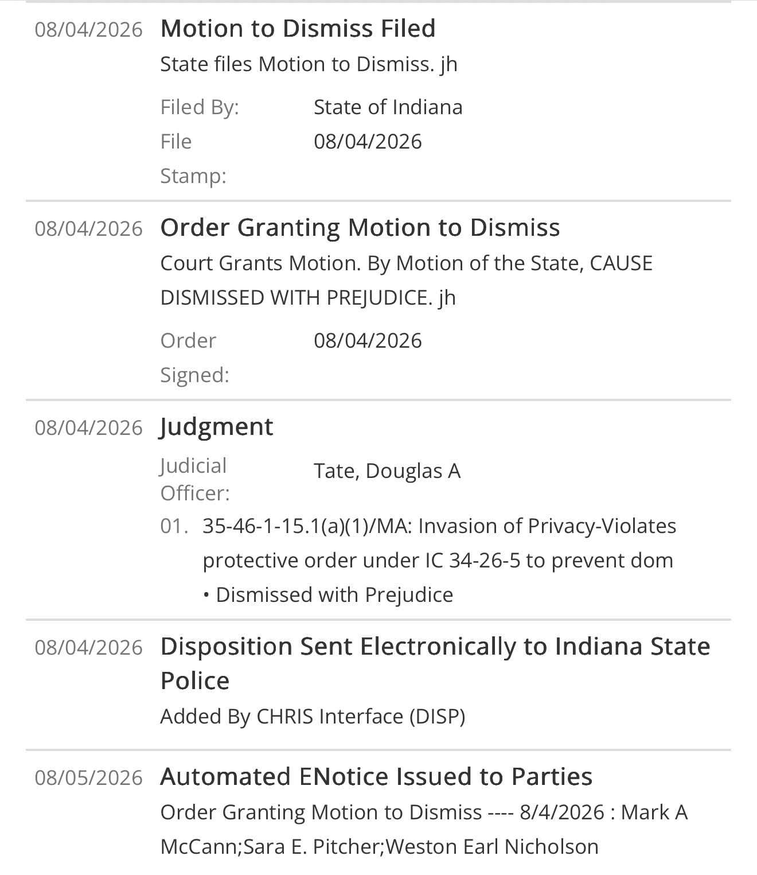Select Order Granting Motion to Dismiss heading

pyautogui.click(x=360, y=228)
